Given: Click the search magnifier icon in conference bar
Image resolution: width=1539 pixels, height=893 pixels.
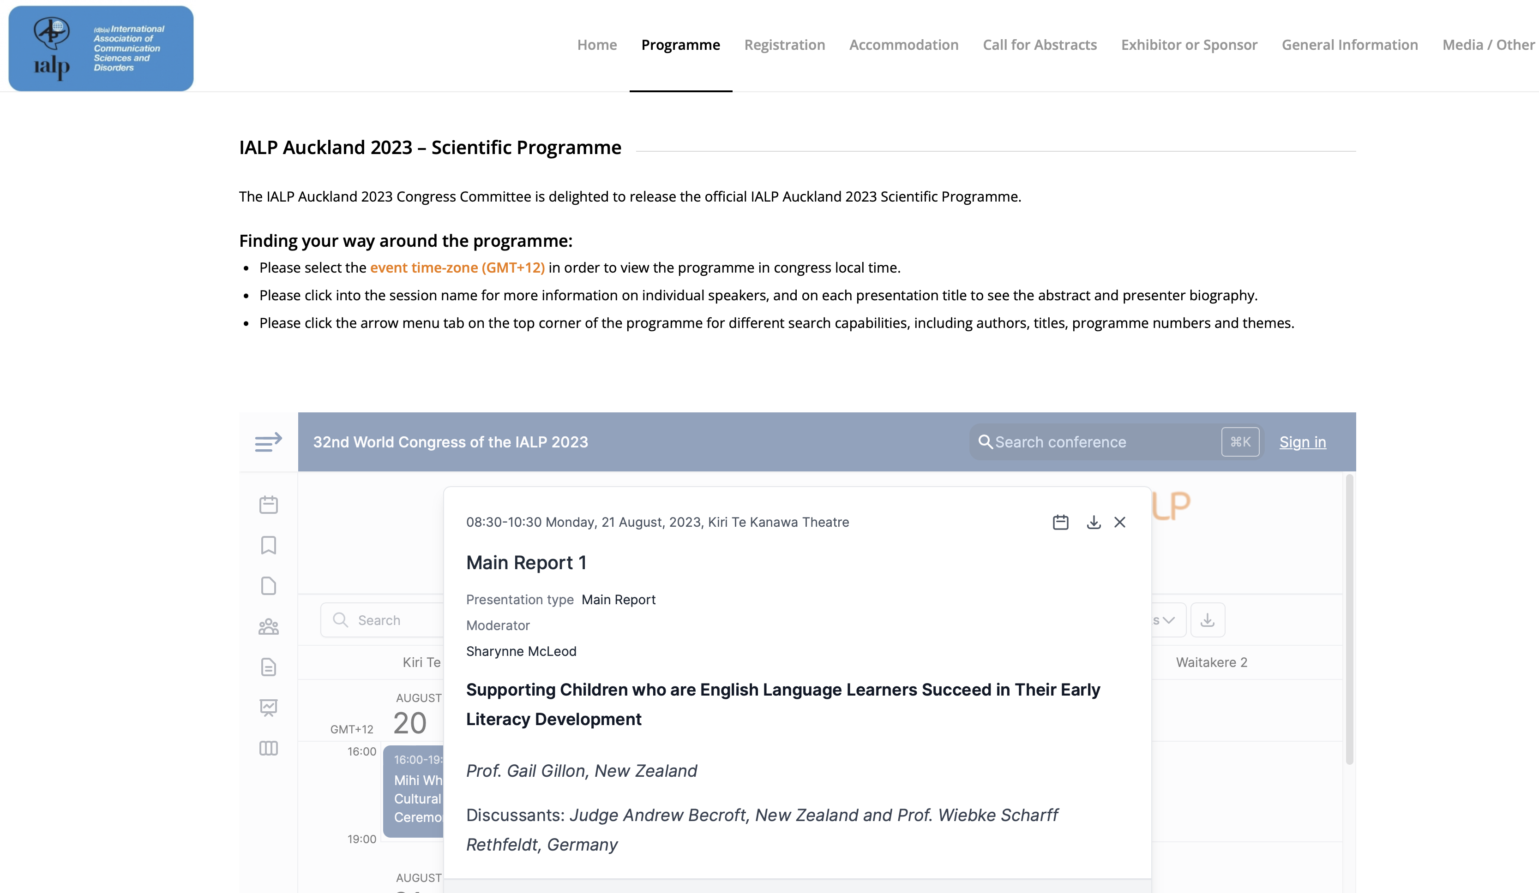Looking at the screenshot, I should [x=985, y=441].
